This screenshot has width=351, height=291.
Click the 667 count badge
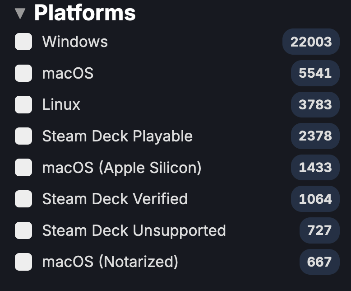point(319,262)
